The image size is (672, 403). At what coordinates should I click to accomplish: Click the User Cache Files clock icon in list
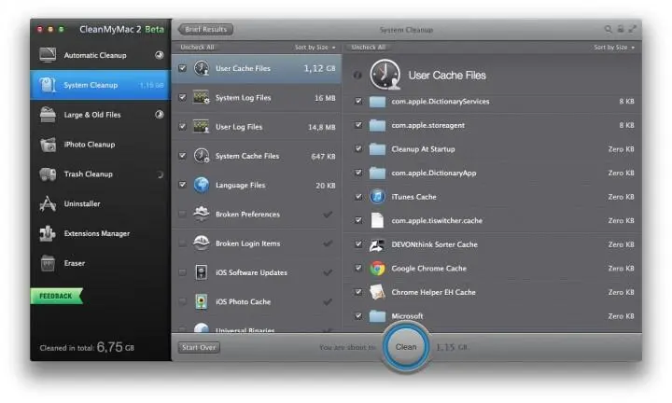[202, 68]
